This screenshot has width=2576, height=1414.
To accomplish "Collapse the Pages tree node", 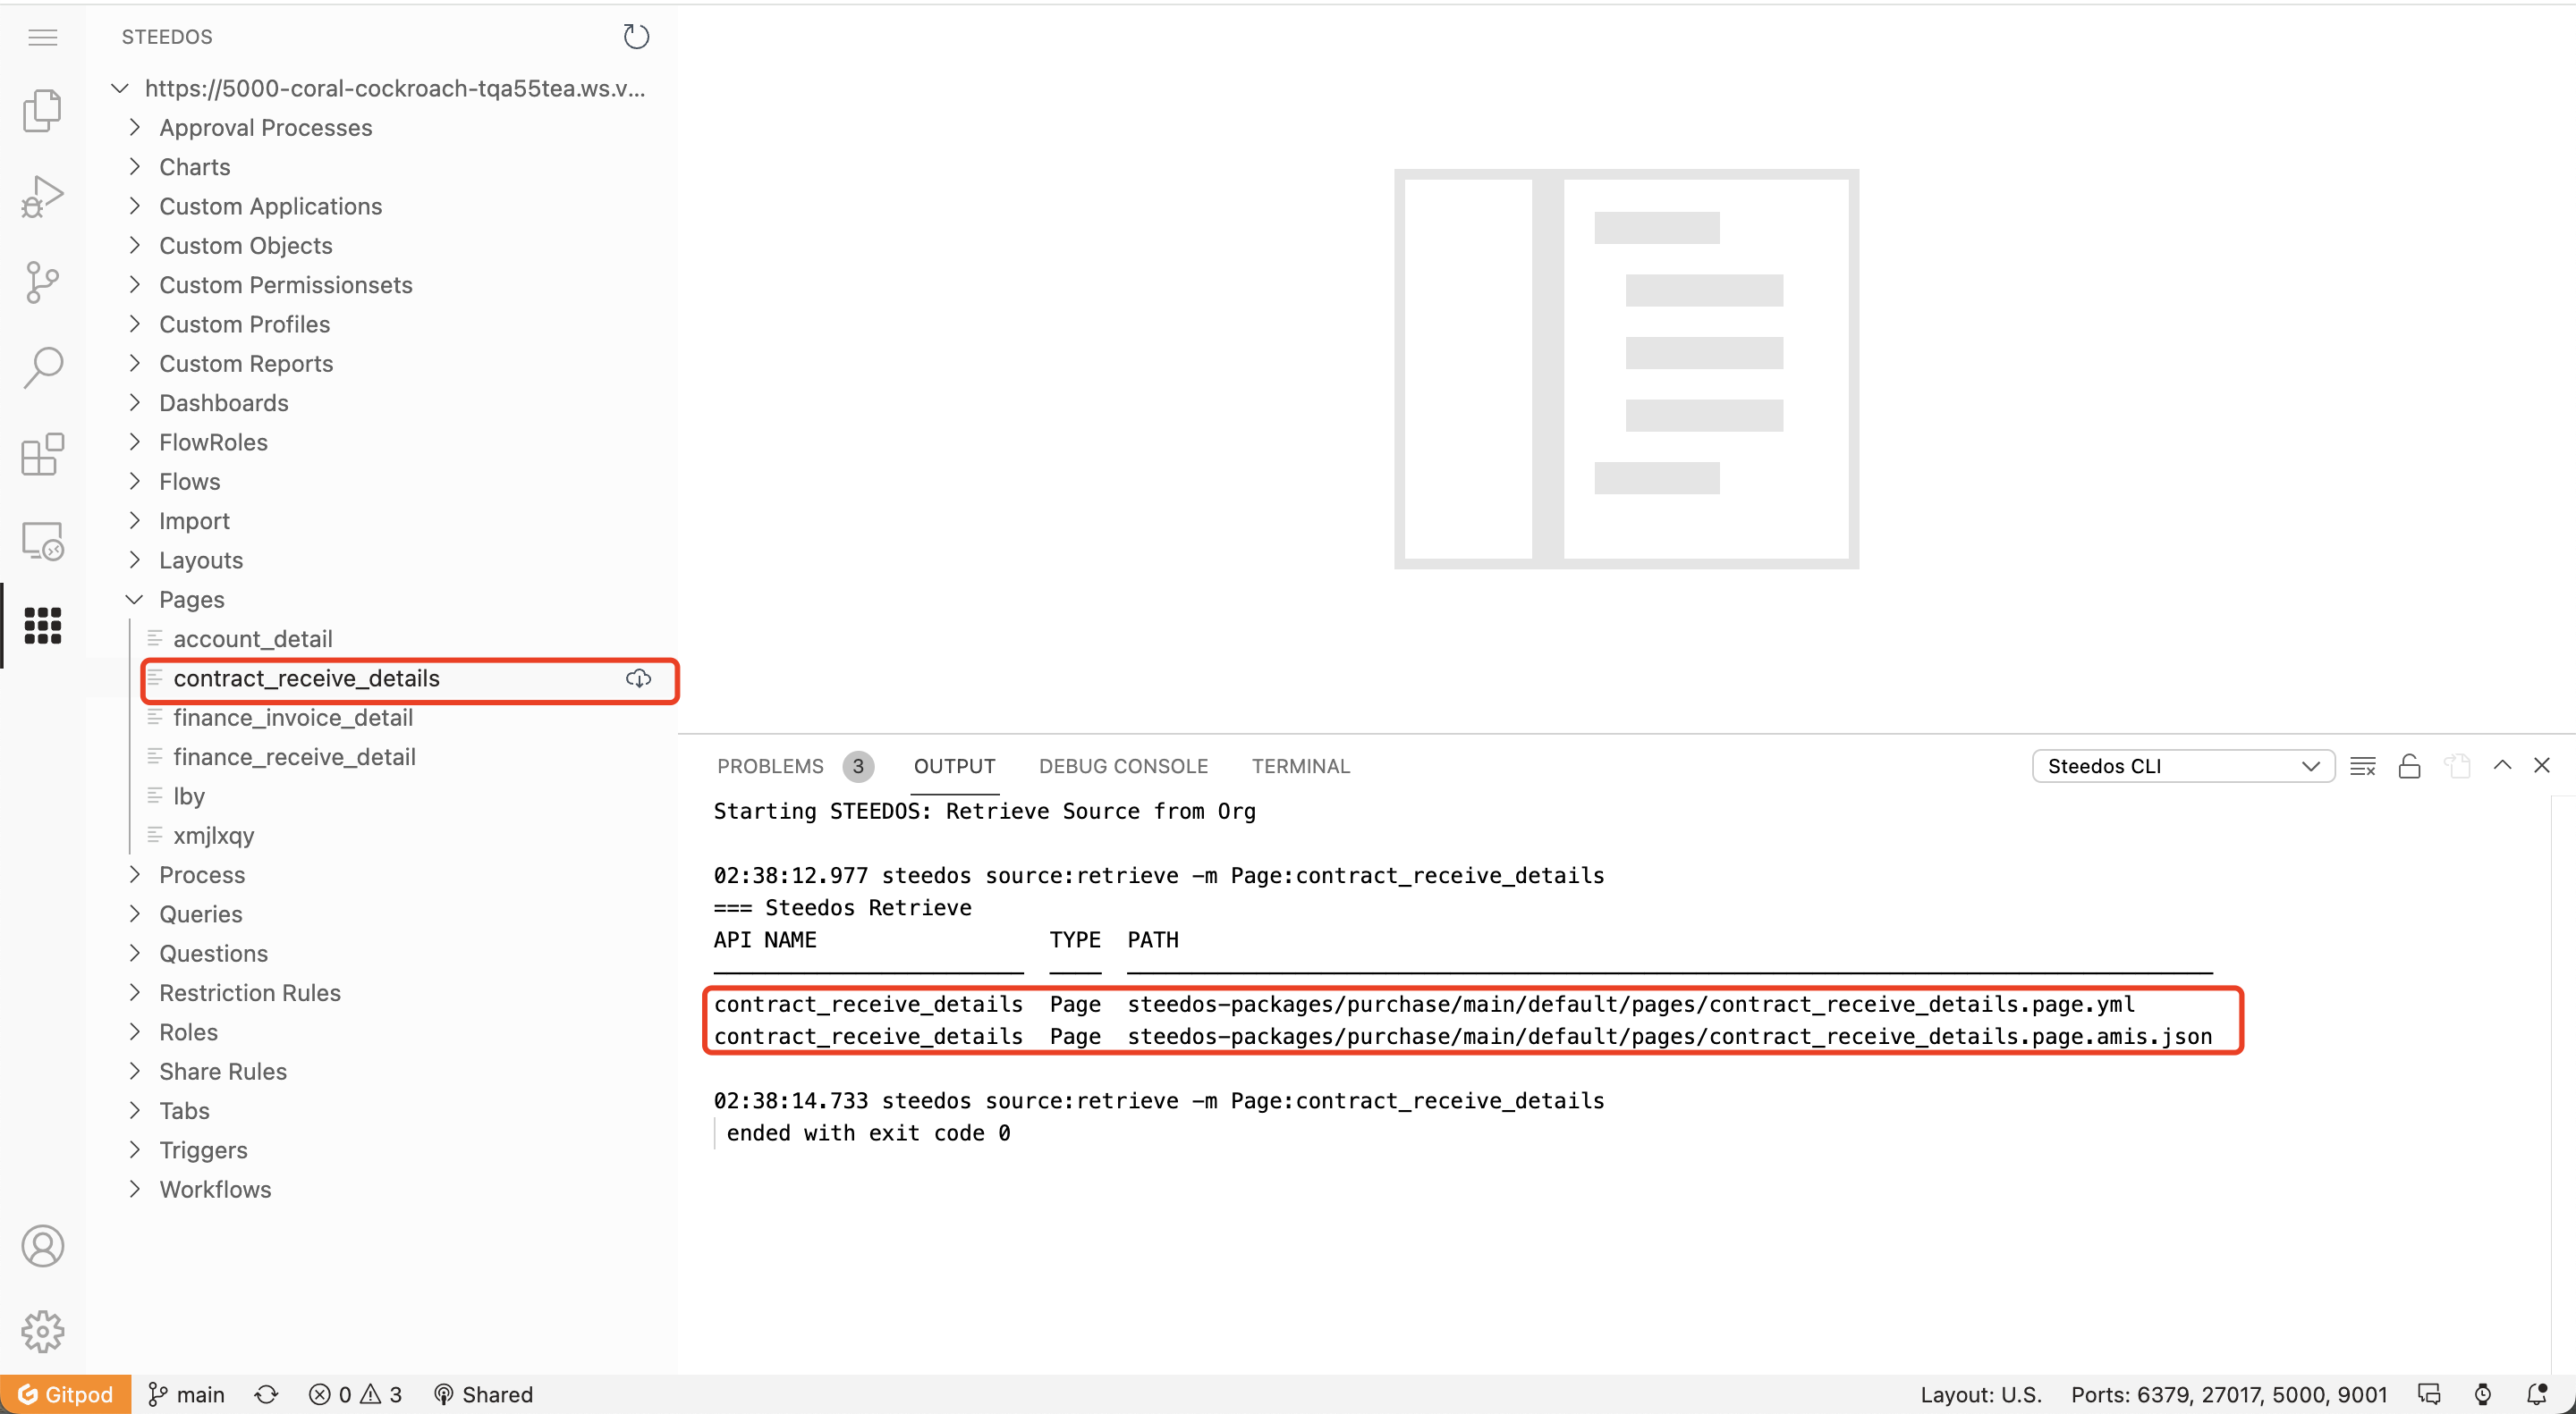I will click(135, 600).
